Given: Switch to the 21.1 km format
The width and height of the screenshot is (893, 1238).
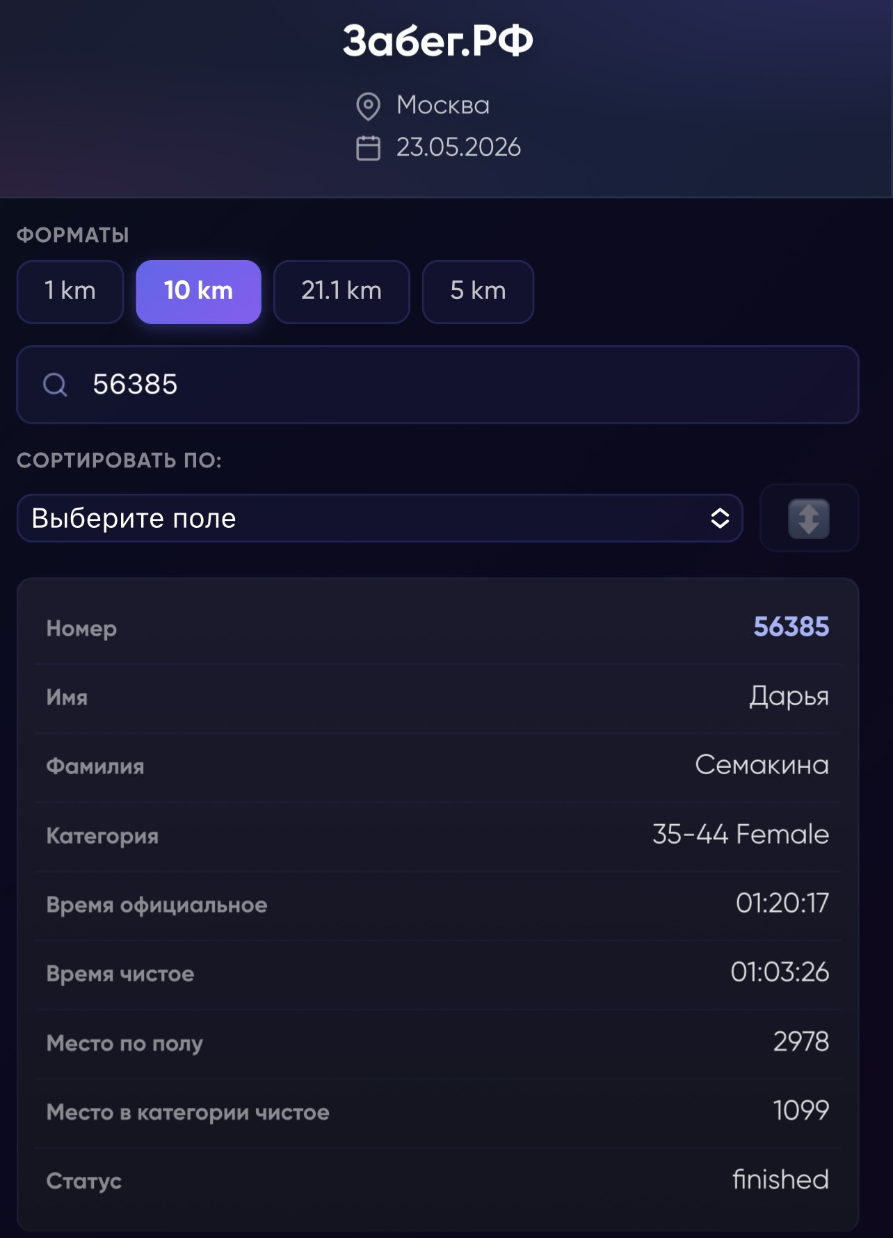Looking at the screenshot, I should coord(341,291).
